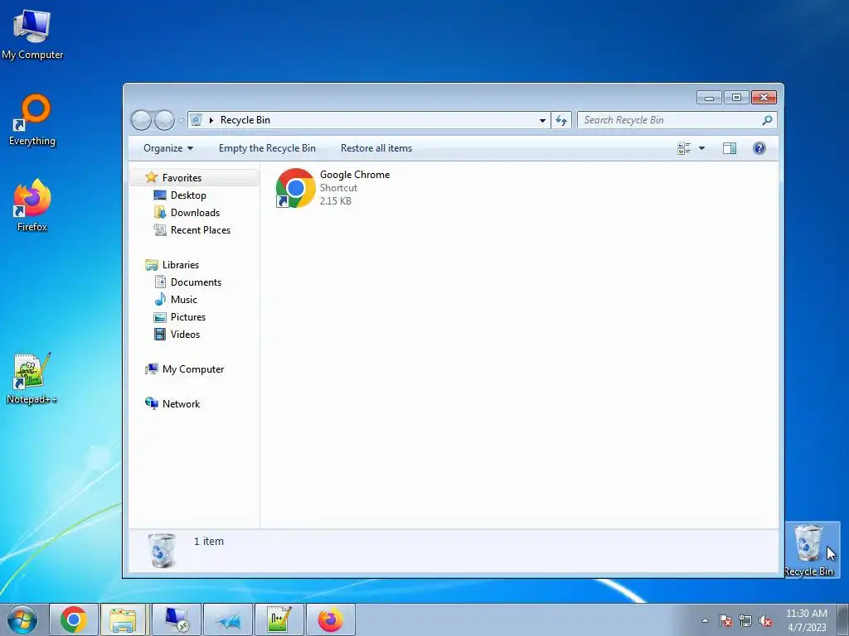The image size is (849, 636).
Task: Expand the view options dropdown arrow
Action: (701, 148)
